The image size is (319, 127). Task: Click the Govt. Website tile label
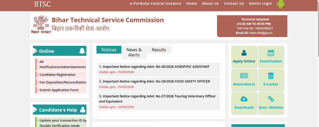click(x=271, y=107)
